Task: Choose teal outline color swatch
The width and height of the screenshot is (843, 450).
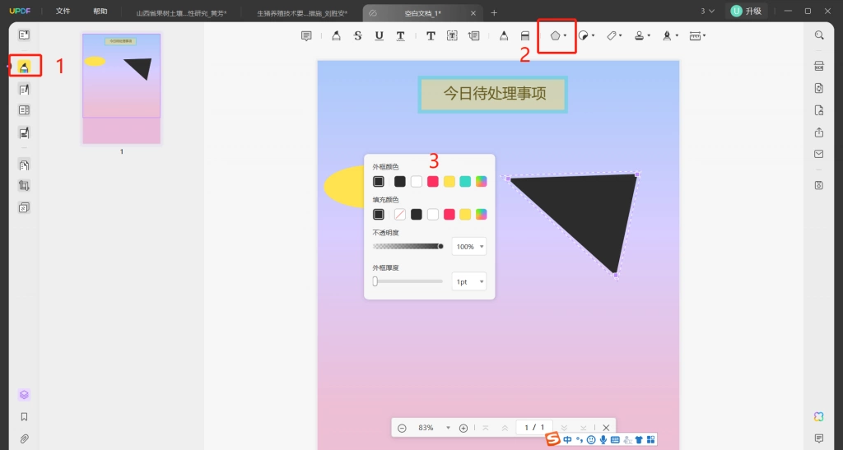Action: click(465, 182)
